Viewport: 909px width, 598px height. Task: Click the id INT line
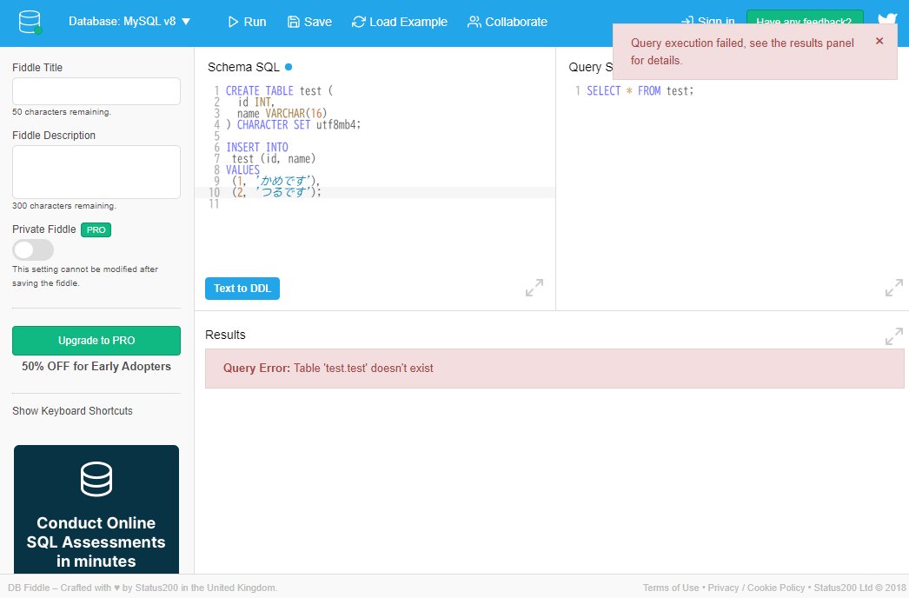(x=255, y=102)
